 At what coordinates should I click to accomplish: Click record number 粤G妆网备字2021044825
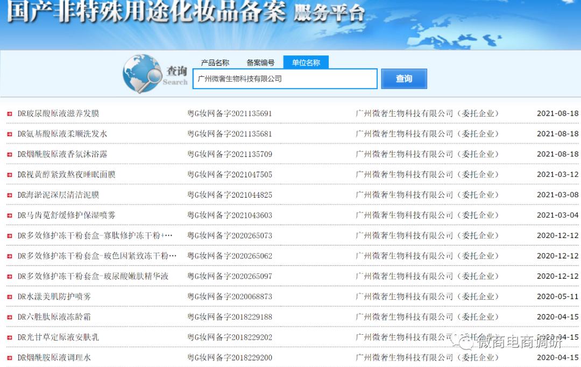pos(230,195)
